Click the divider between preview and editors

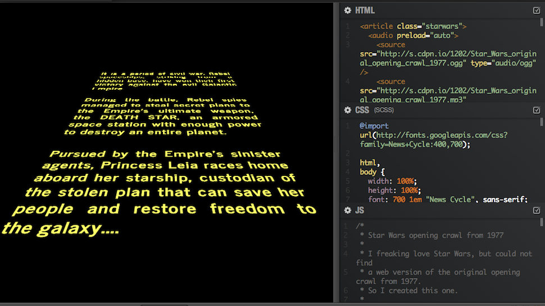tap(337, 151)
